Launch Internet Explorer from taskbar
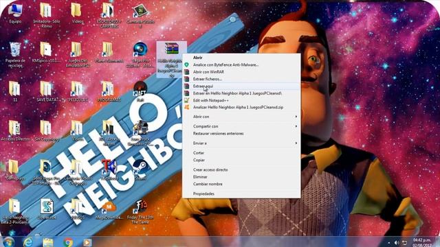This screenshot has height=247, width=440. coord(28,242)
